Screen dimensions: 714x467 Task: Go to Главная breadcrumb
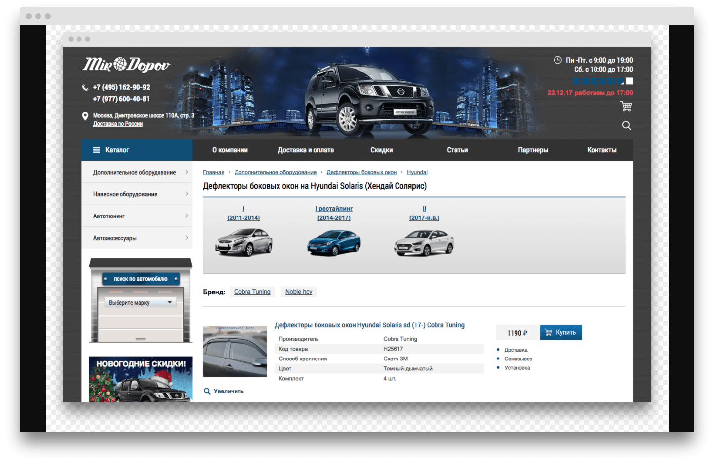click(214, 172)
